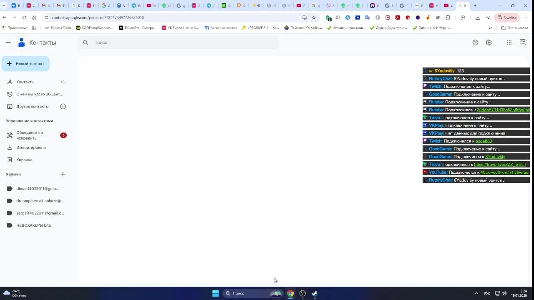Click the Chrome back arrow
This screenshot has height=300, width=534.
click(x=4, y=17)
